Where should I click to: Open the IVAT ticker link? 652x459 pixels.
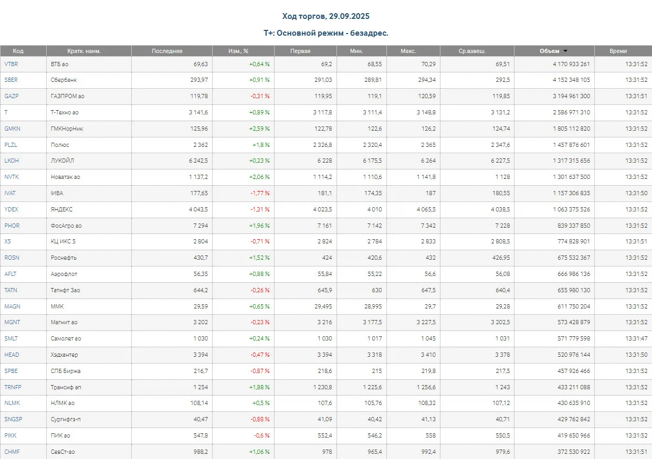click(10, 194)
